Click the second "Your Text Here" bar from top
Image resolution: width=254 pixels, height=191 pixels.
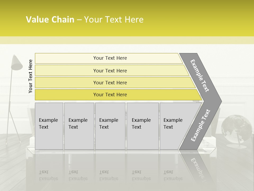[110, 71]
